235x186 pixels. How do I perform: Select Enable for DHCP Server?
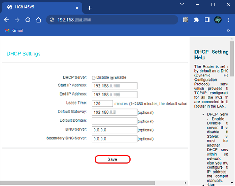(x=112, y=77)
